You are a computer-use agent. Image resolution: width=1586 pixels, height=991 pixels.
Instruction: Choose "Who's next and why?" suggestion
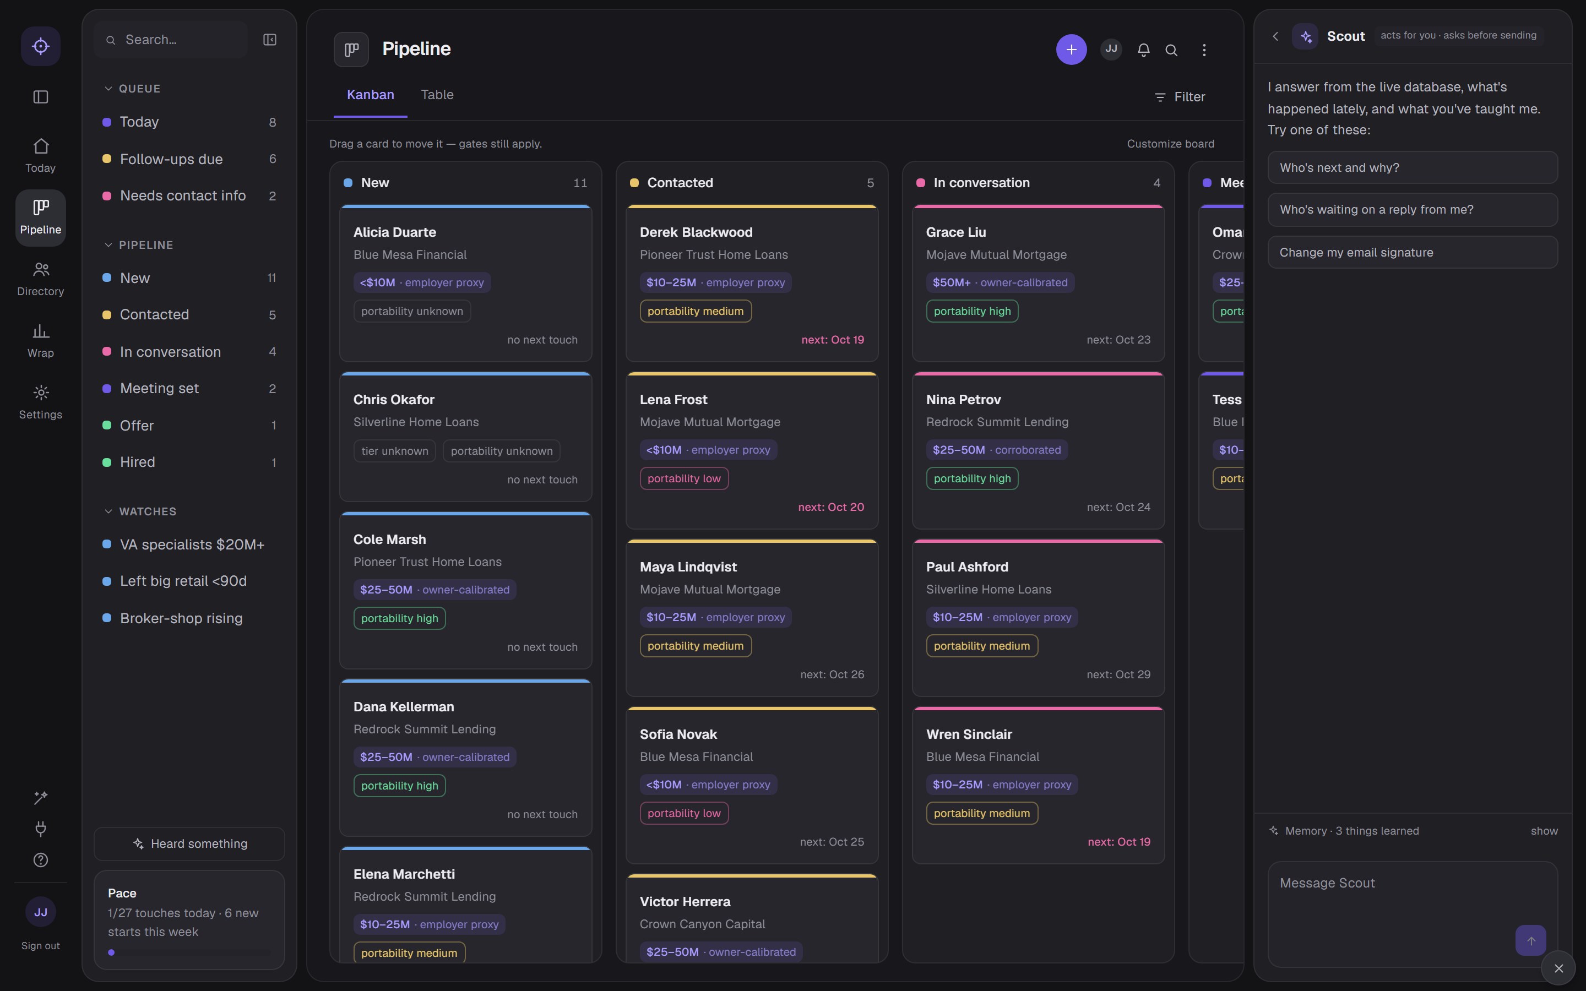coord(1413,167)
